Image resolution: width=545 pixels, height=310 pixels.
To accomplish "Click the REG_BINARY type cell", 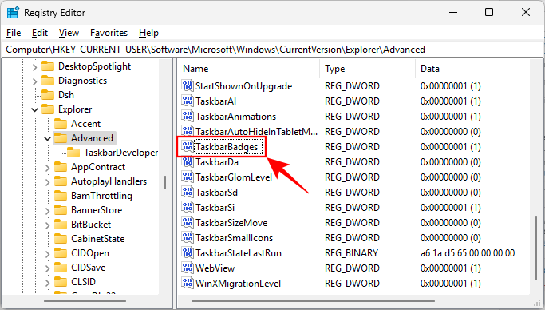I will point(351,253).
